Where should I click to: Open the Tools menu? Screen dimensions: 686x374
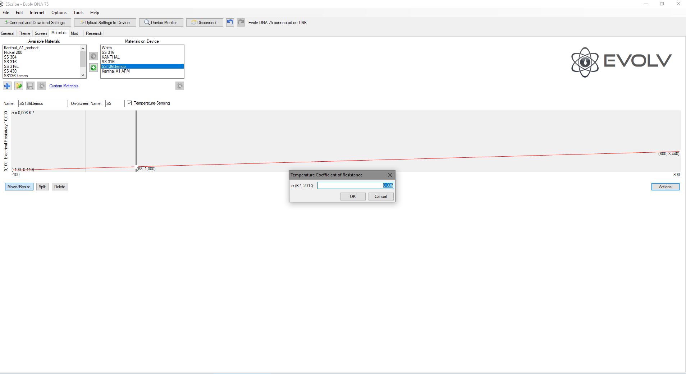[x=78, y=13]
